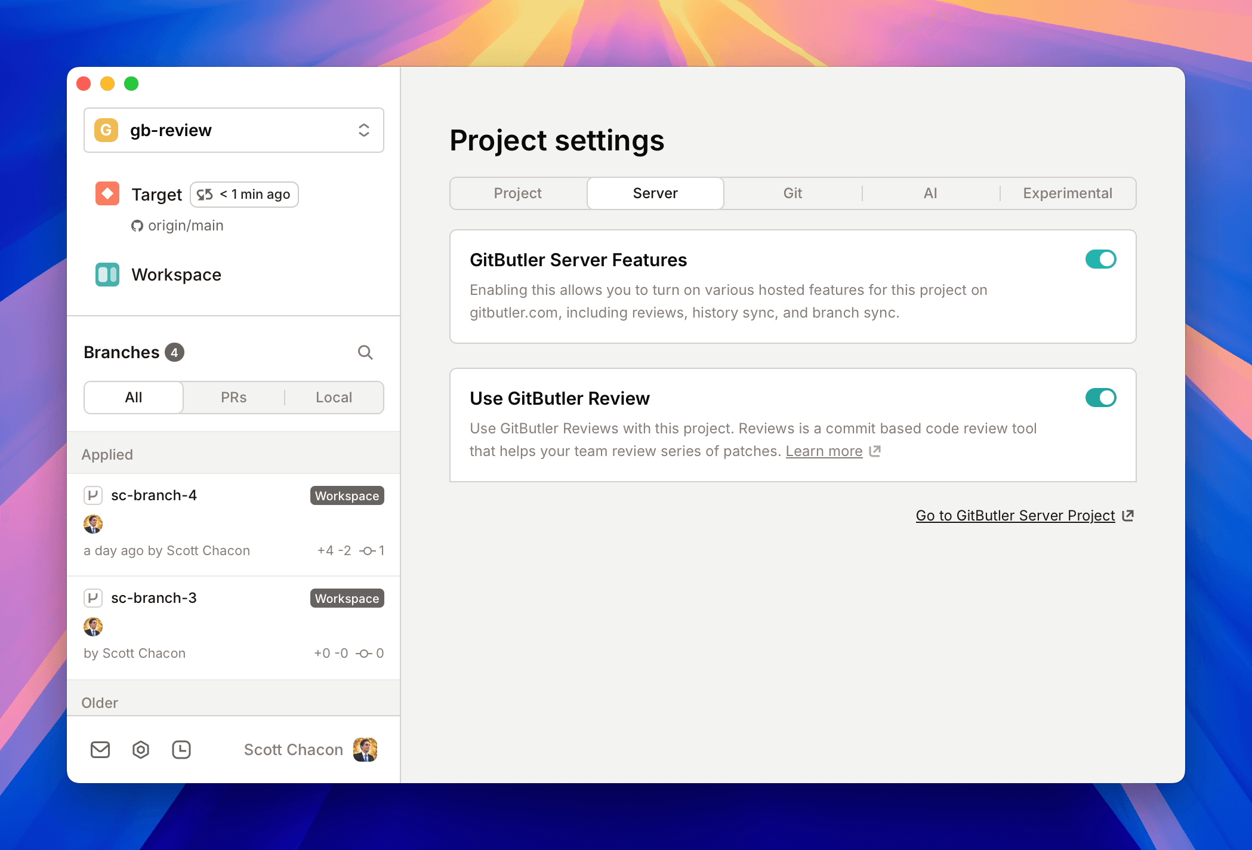Open project history using the clock icon

coord(182,750)
